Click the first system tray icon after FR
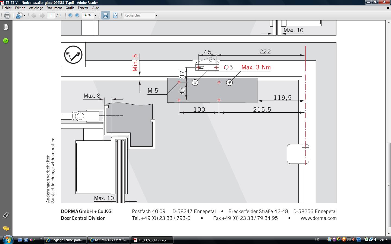Viewport: 391px width, 244px height. [x=329, y=239]
